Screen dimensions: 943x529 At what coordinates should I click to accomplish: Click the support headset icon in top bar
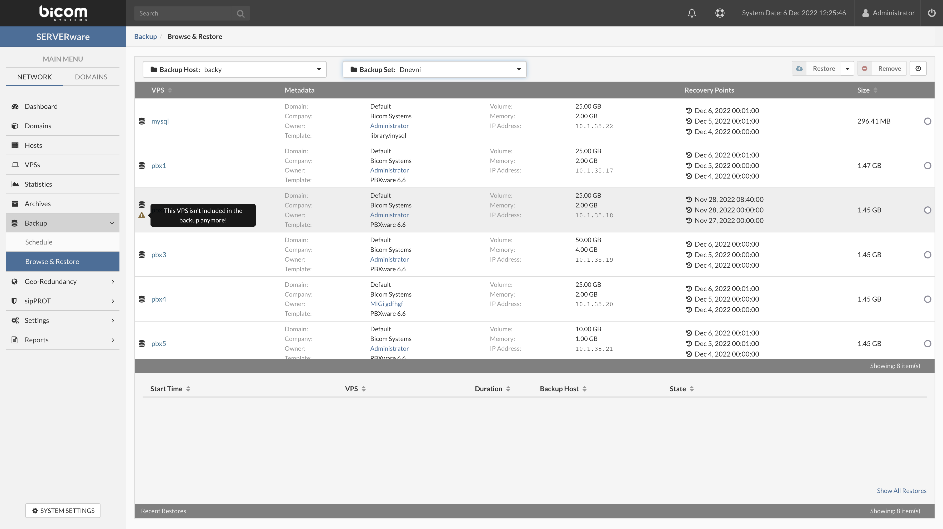coord(719,13)
